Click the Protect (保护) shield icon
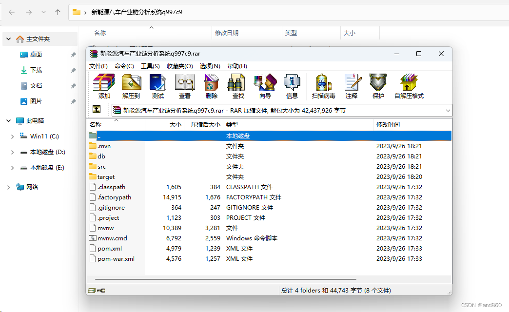Screen dimensions: 509x312 coord(378,86)
